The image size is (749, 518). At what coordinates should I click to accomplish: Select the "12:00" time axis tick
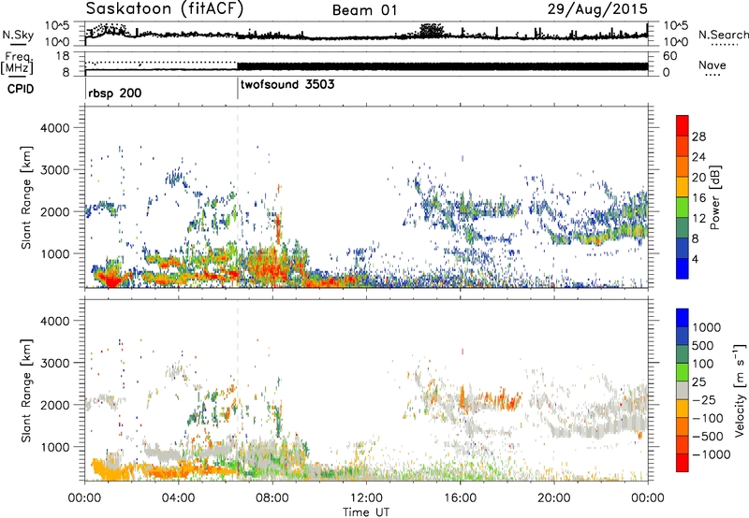point(366,498)
